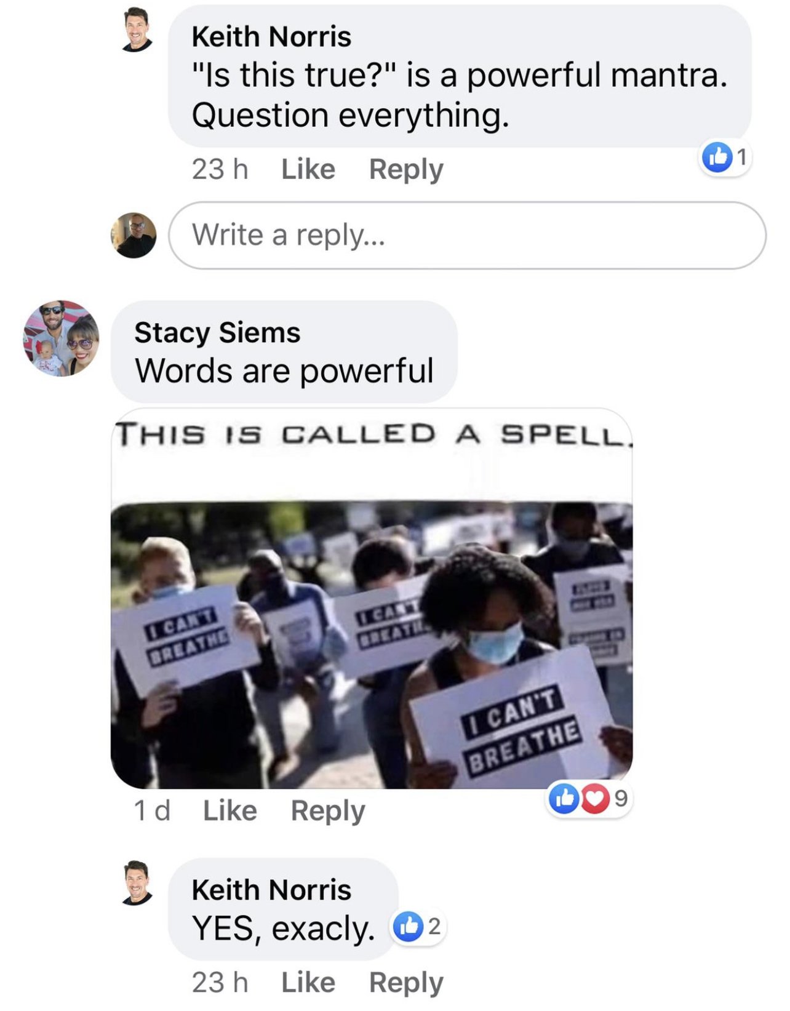Open Stacy Siems profile picture
Image resolution: width=790 pixels, height=1011 pixels.
(61, 338)
